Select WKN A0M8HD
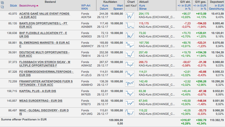 pos(87,85)
